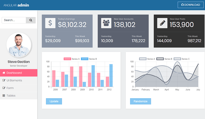This screenshot has width=205, height=119.
Task: Click the 153,900 new posts value
Action: point(182,25)
